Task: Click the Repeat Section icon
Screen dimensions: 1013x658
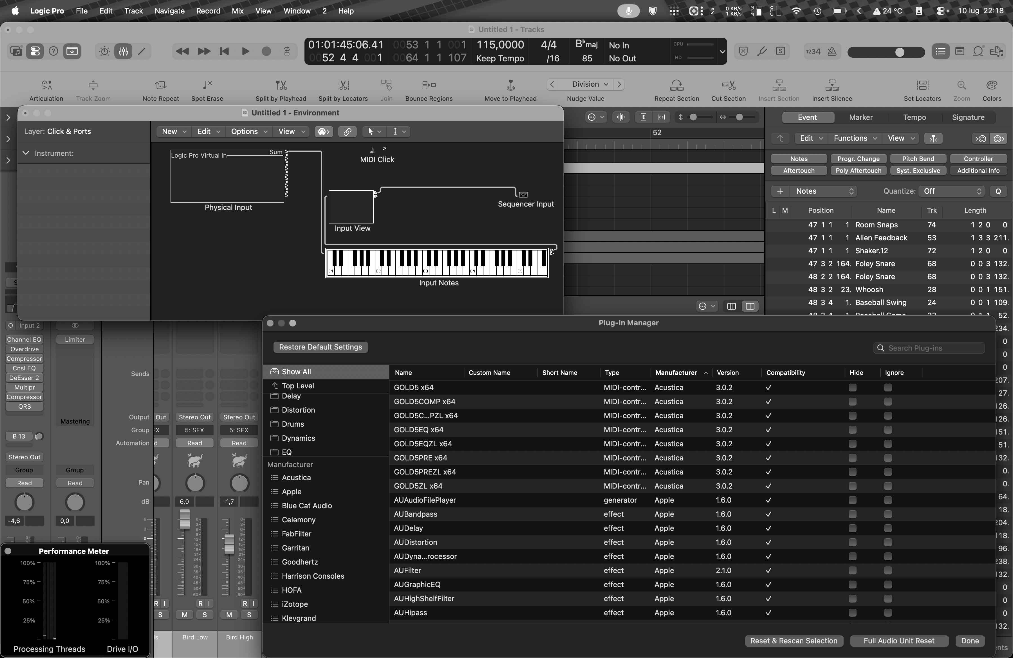Action: (x=676, y=85)
